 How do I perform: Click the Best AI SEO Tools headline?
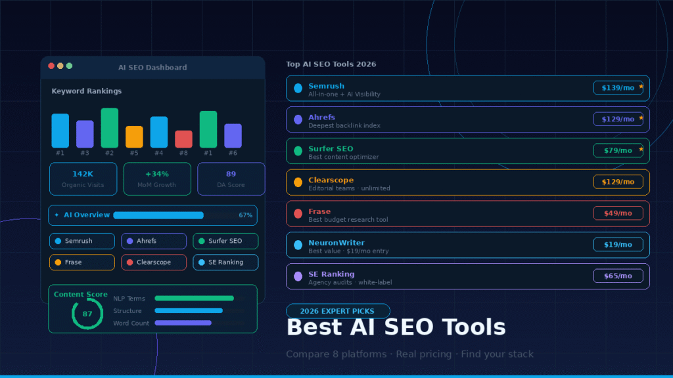[x=396, y=327]
